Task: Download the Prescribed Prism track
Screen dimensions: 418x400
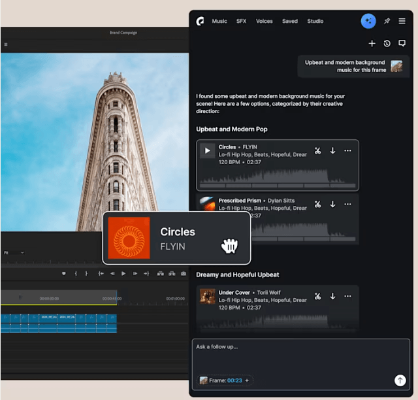Action: click(x=332, y=205)
